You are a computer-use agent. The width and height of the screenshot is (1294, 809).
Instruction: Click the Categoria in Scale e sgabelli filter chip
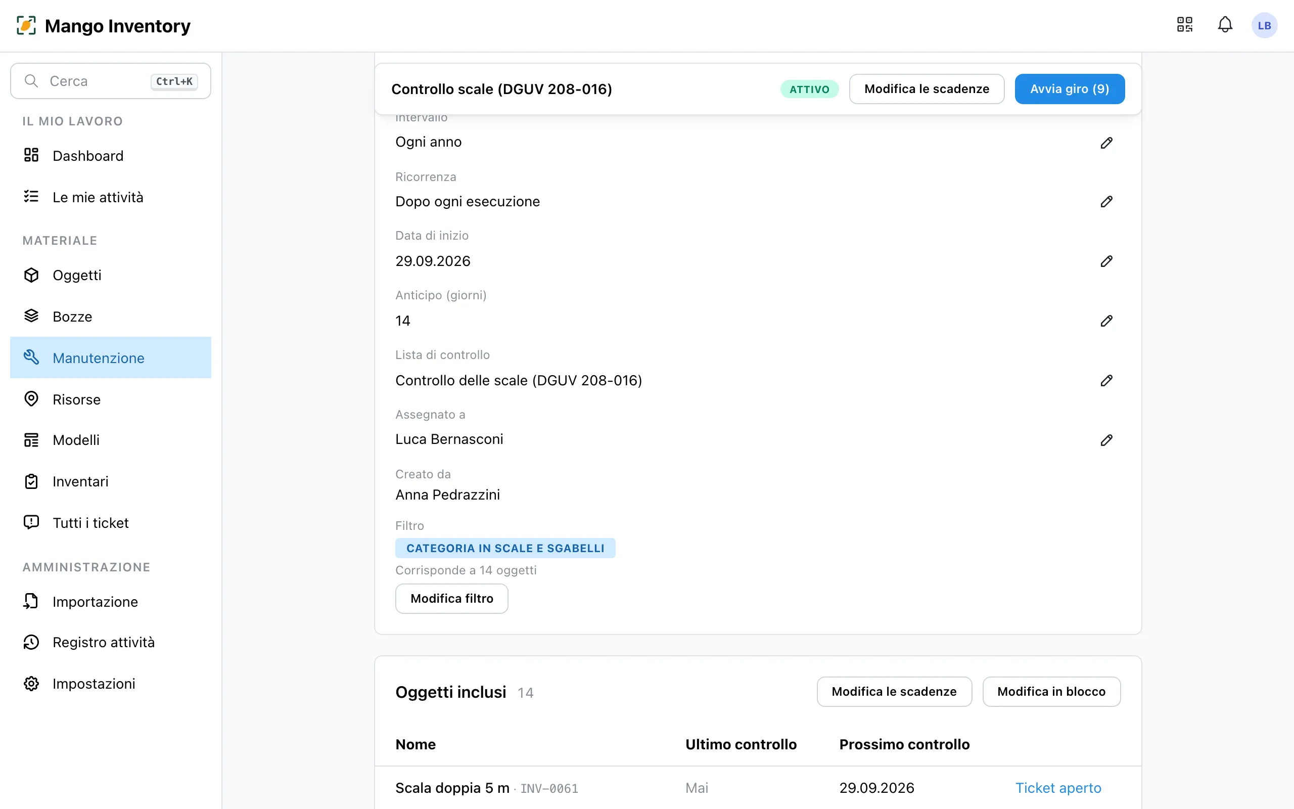[x=505, y=548]
